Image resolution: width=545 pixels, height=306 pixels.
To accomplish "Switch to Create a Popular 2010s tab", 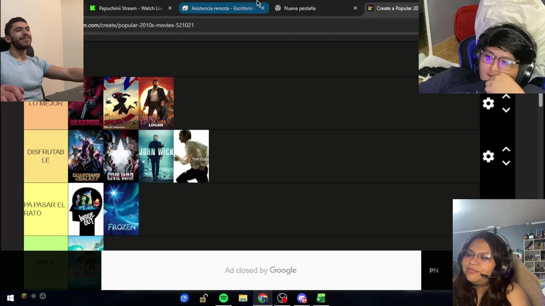I will tap(393, 8).
